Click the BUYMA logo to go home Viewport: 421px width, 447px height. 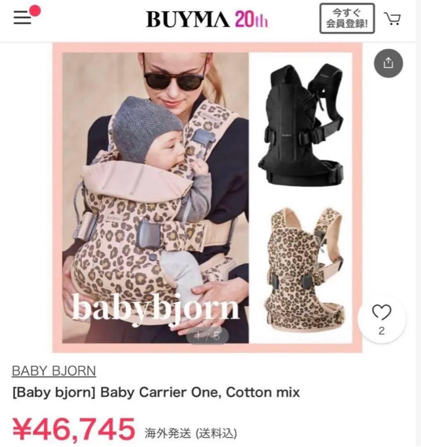[x=188, y=19]
